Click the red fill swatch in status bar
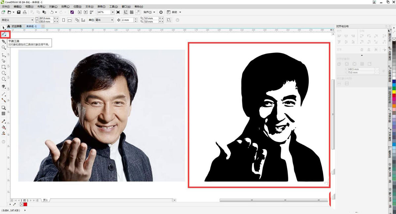 click(25, 204)
